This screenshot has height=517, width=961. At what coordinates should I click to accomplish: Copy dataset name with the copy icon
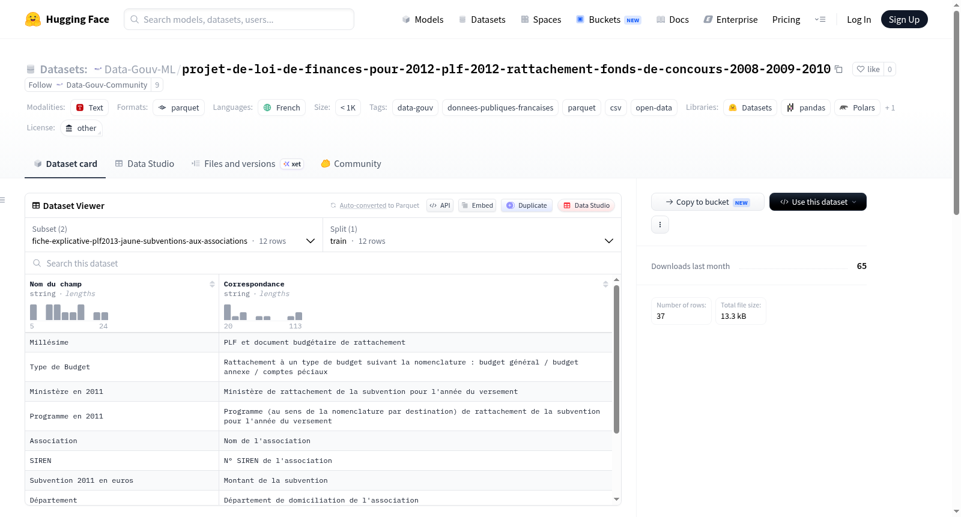839,70
